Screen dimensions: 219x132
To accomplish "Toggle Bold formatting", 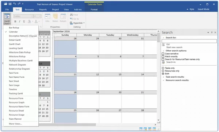I will (x=15, y=22).
